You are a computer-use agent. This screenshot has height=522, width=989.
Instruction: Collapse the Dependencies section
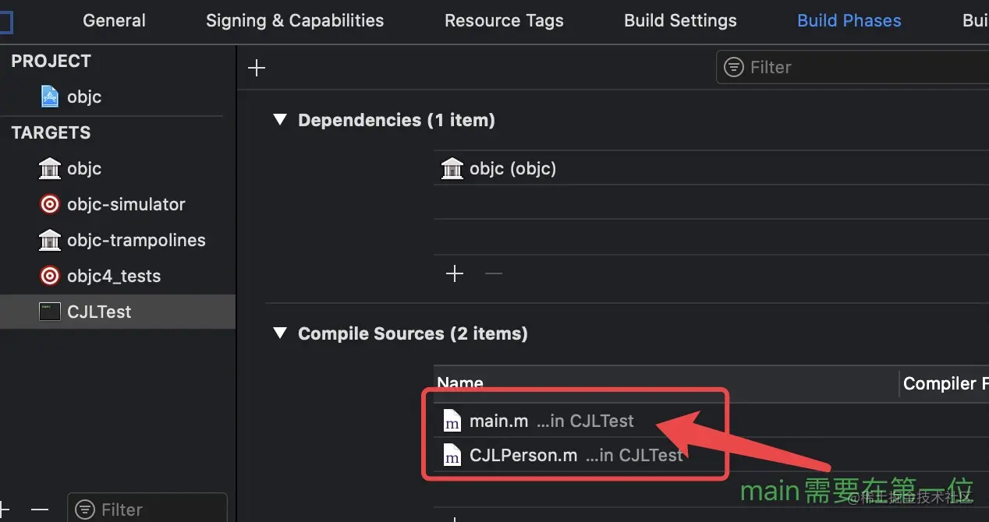(x=280, y=120)
